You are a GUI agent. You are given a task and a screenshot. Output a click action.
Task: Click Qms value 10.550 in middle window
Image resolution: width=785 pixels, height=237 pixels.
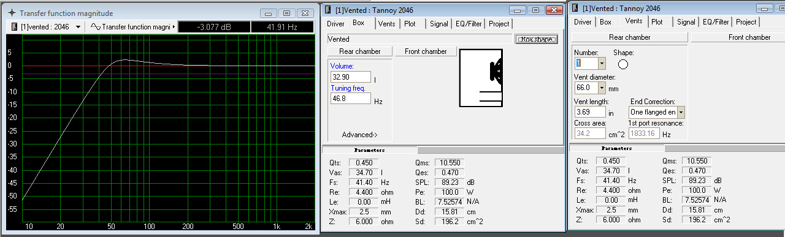point(450,162)
